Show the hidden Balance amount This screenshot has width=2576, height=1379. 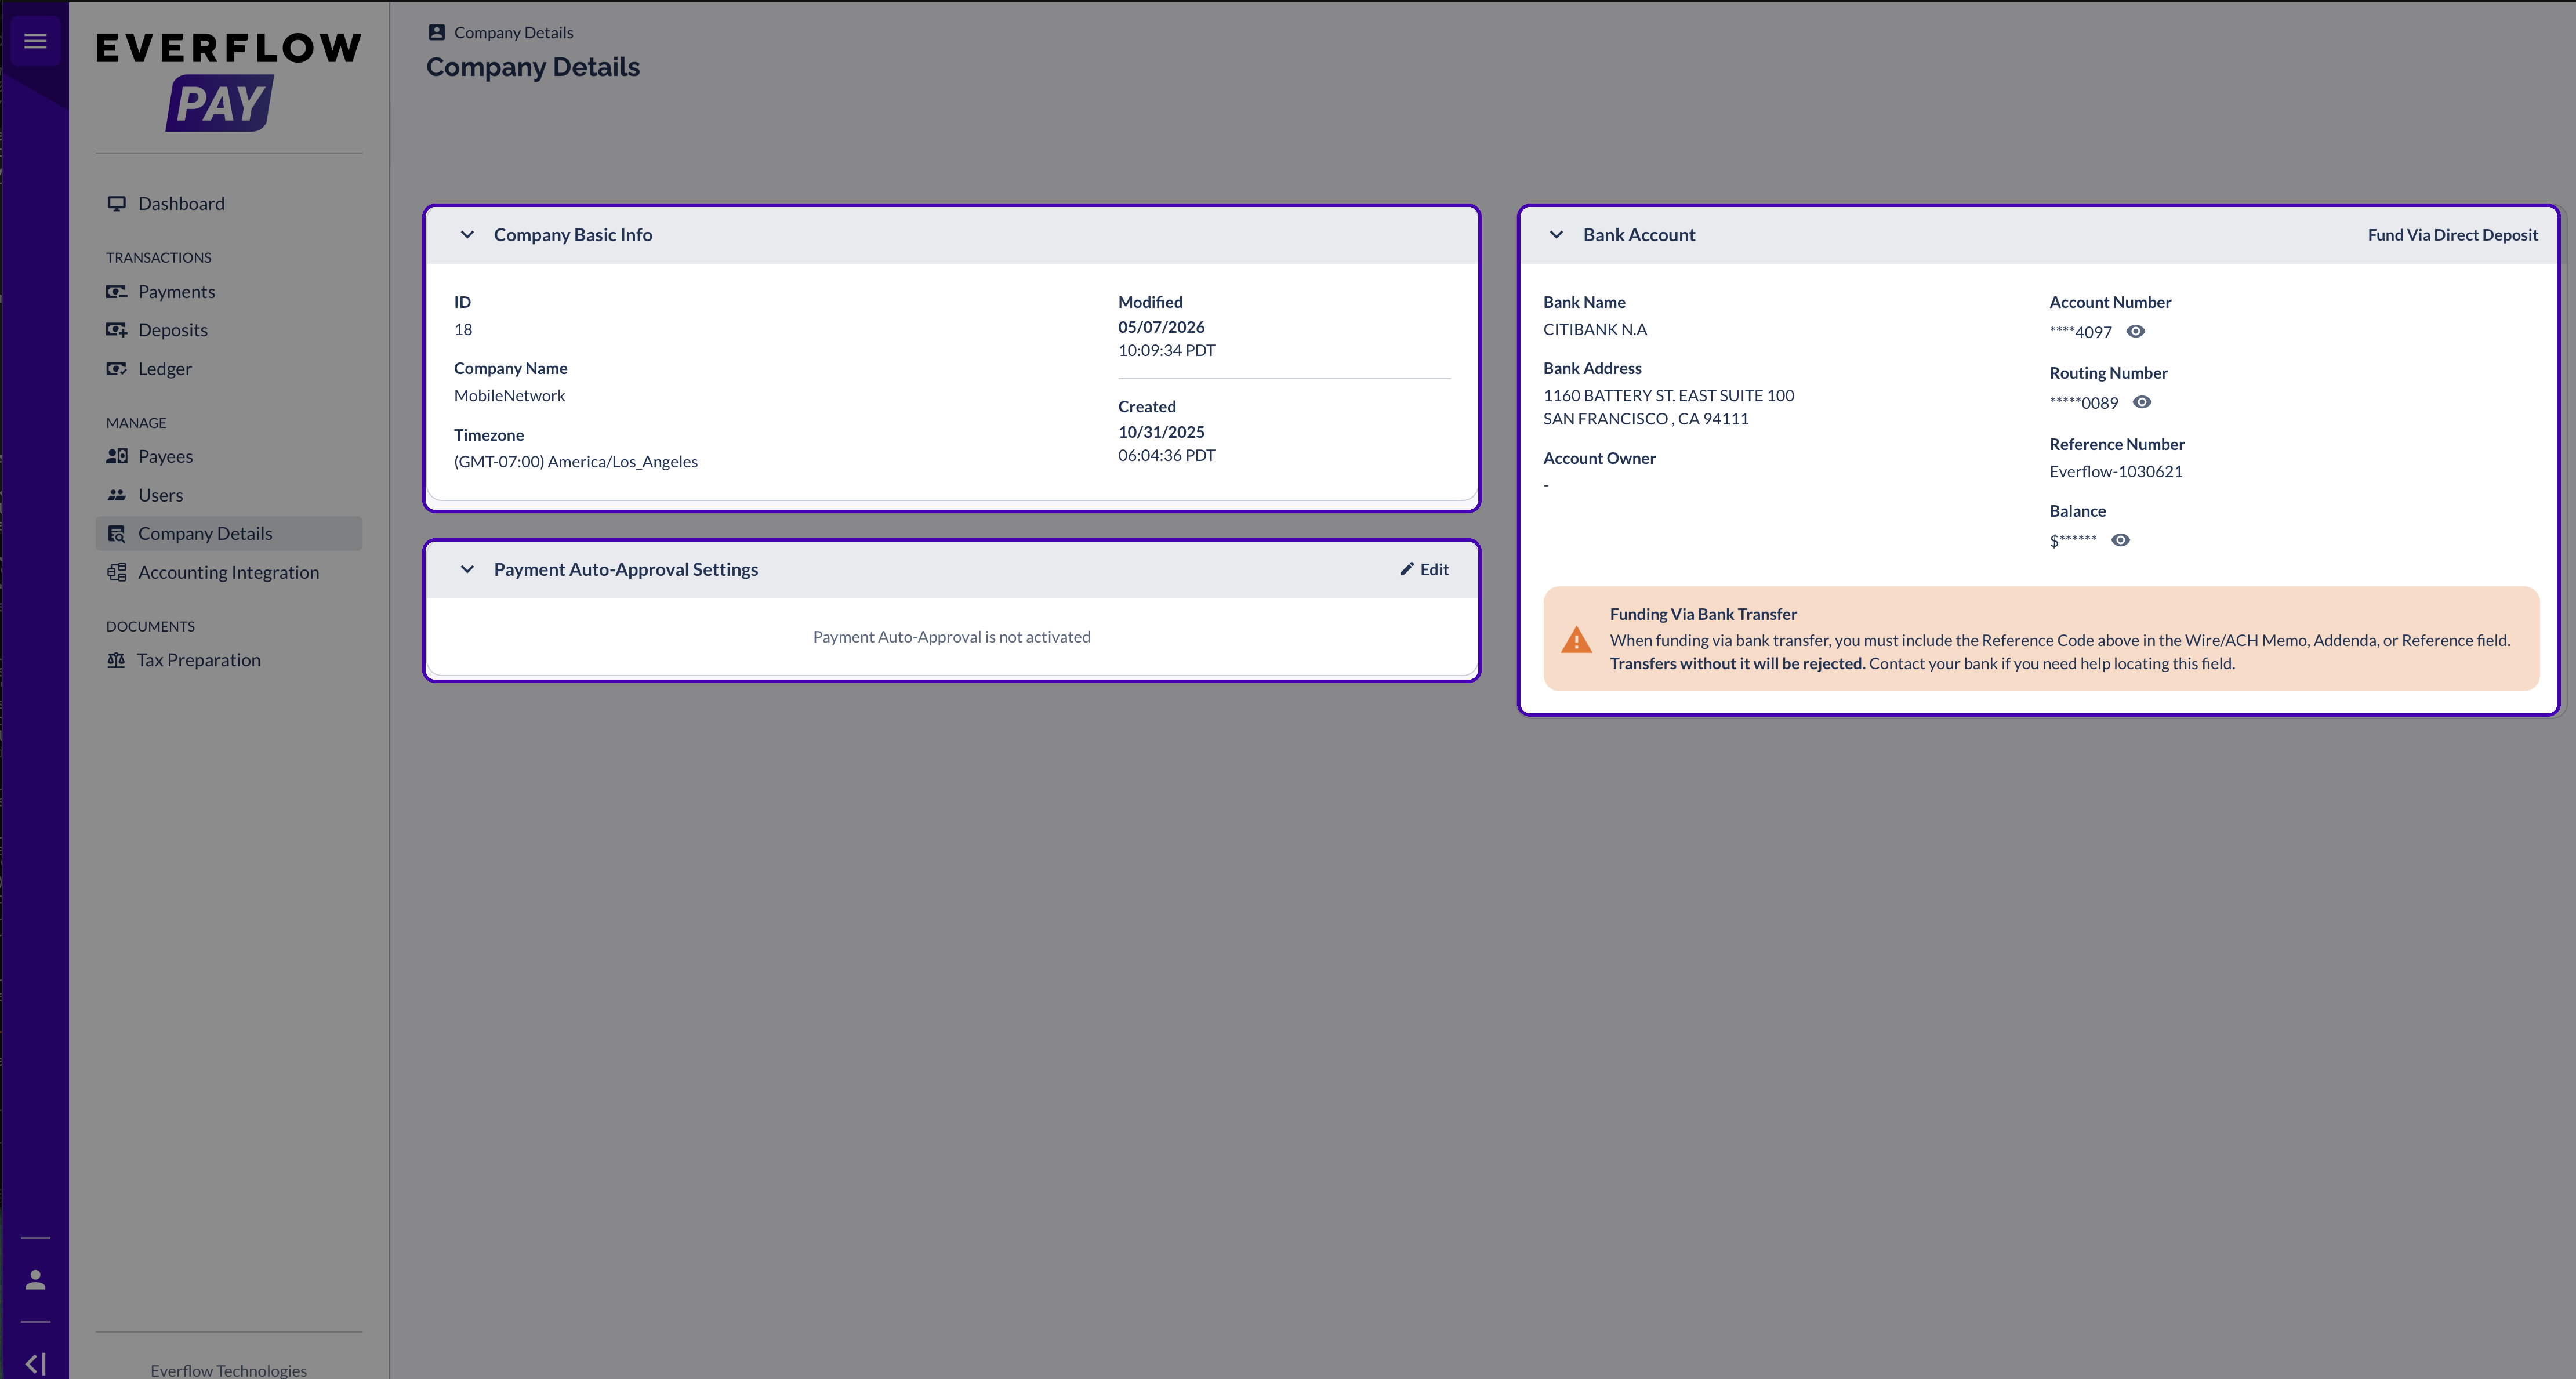click(x=2120, y=540)
